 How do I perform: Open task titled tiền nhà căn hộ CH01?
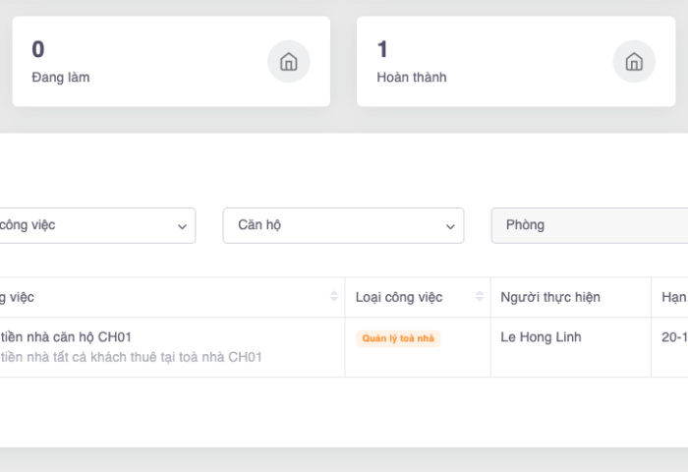coord(67,336)
